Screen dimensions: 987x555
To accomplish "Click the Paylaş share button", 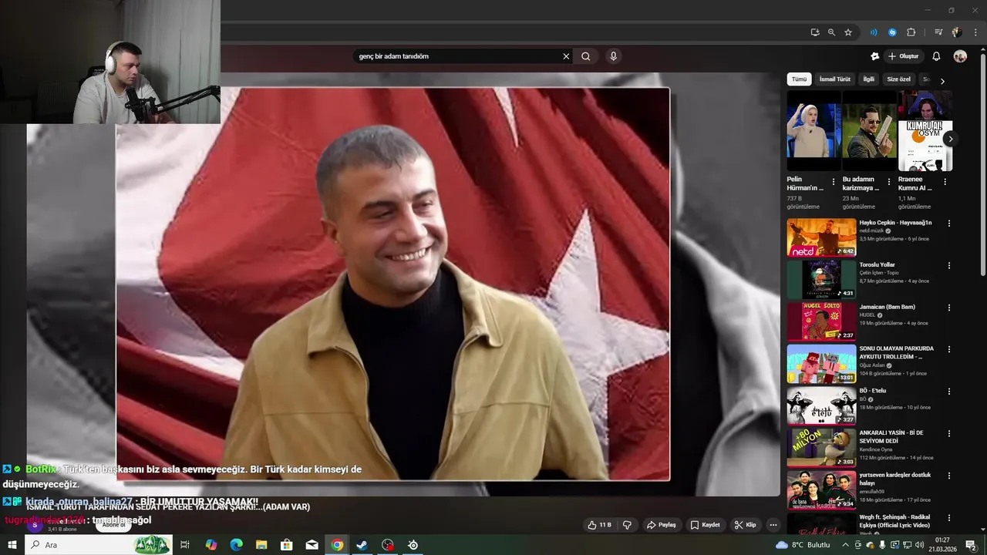I will tap(662, 525).
